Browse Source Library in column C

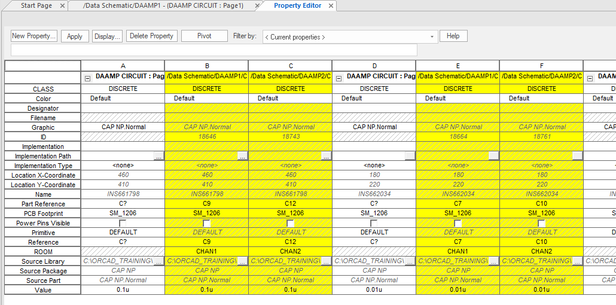[326, 261]
